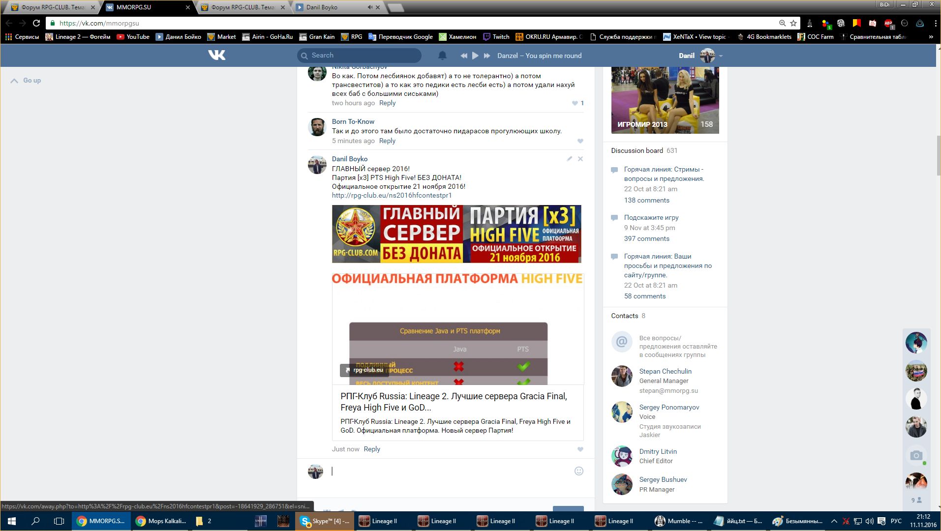Open Task View on taskbar

(x=59, y=521)
